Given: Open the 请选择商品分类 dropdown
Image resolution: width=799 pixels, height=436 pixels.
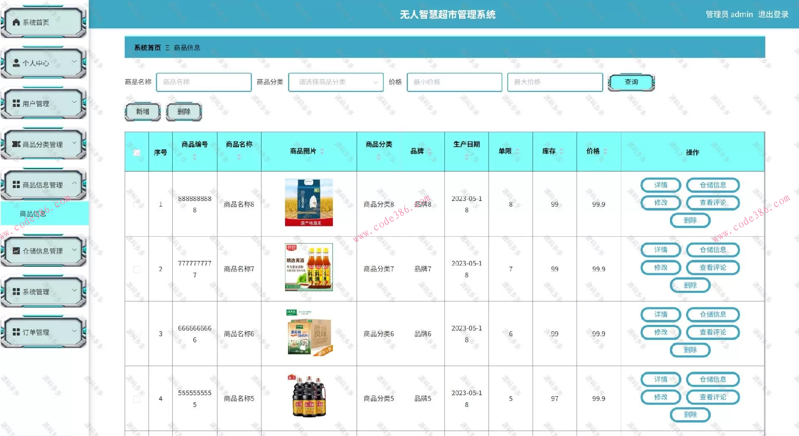Looking at the screenshot, I should coord(335,82).
